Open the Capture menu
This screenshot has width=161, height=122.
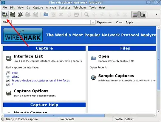coord(38,7)
